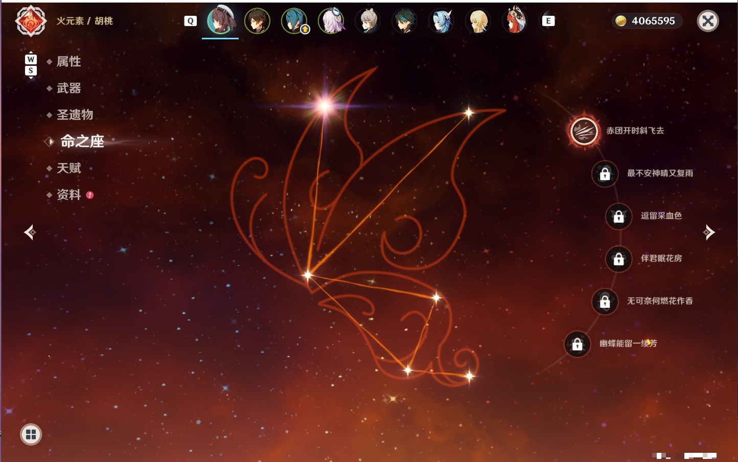The height and width of the screenshot is (462, 738).
Task: Select the blonde-haired character avatar
Action: click(478, 21)
